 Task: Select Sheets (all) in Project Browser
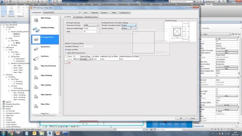click(x=9, y=107)
